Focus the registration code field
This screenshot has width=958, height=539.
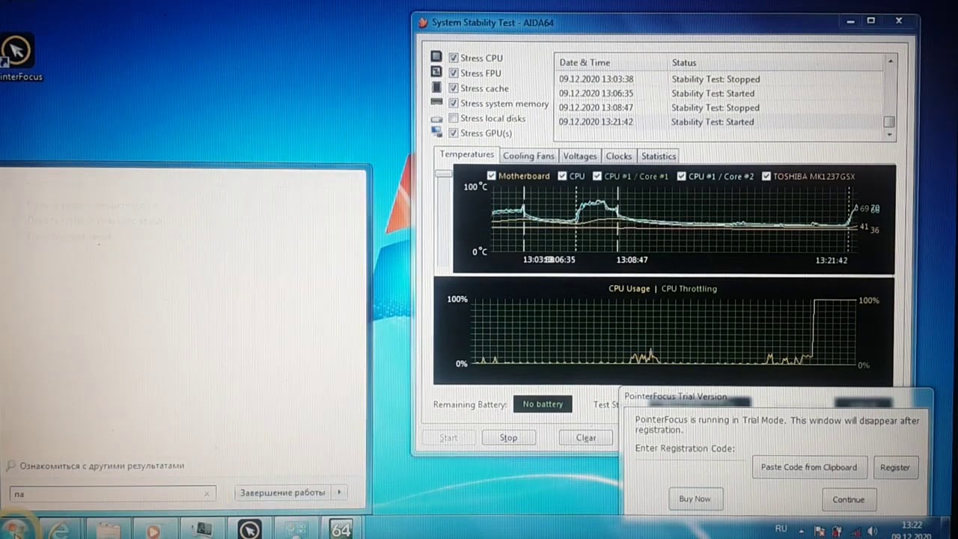689,466
